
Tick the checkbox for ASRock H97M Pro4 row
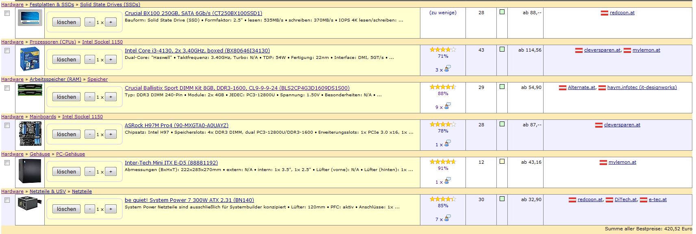[7, 126]
